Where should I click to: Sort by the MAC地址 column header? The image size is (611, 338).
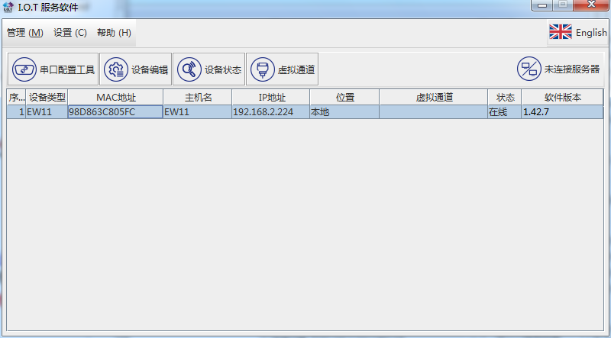(x=116, y=98)
